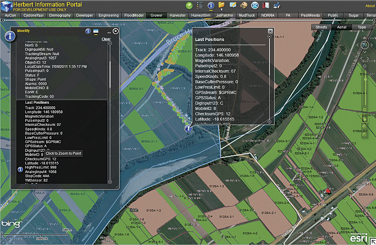The width and height of the screenshot is (376, 245).
Task: Click left arrow on tab strip scroller
Action: (x=2, y=20)
